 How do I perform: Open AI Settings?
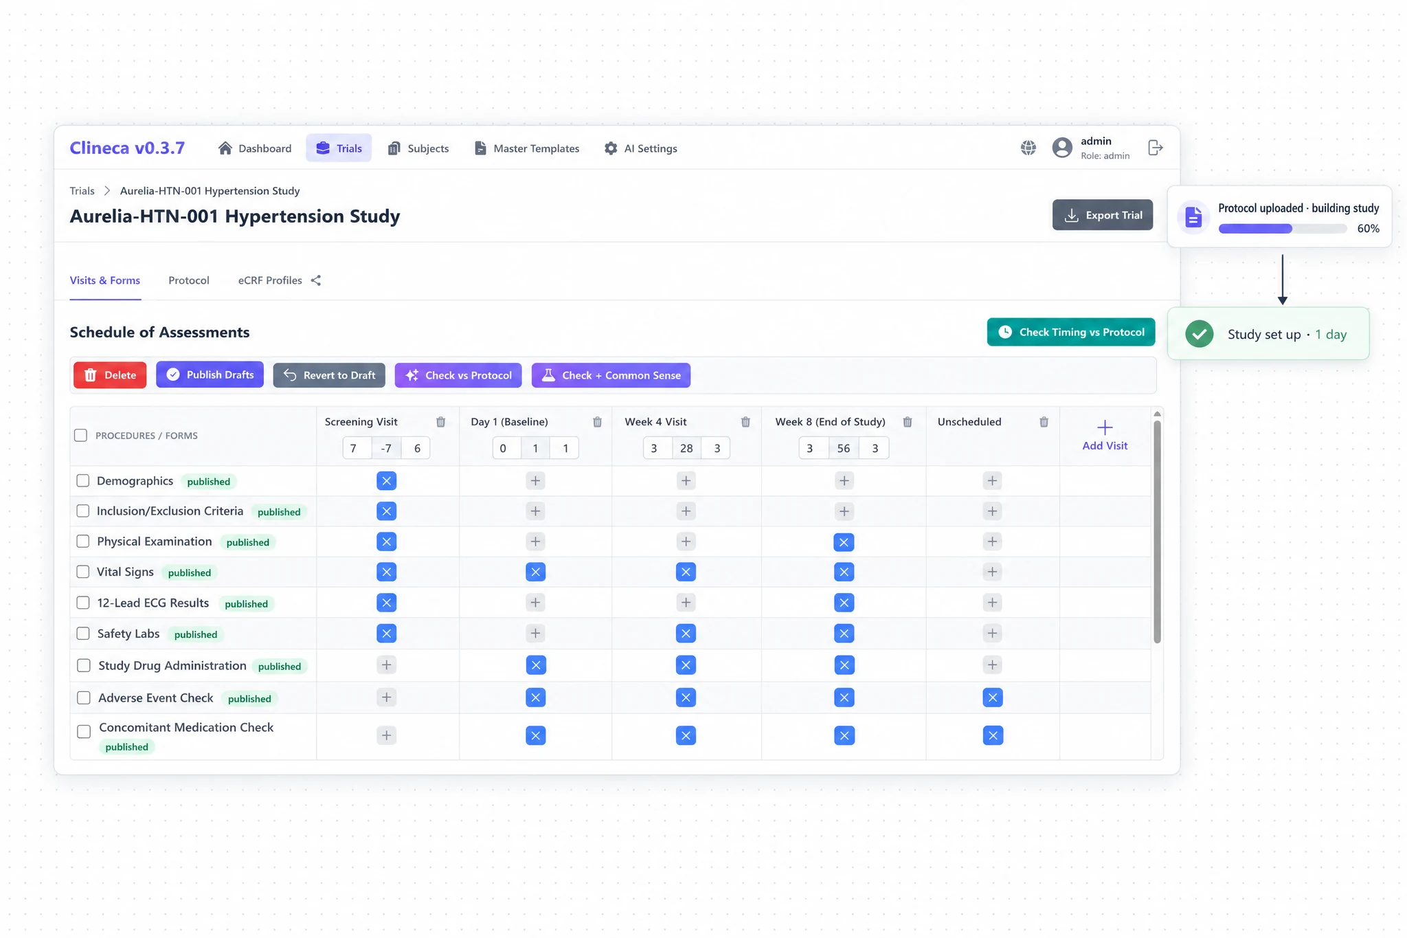(641, 148)
